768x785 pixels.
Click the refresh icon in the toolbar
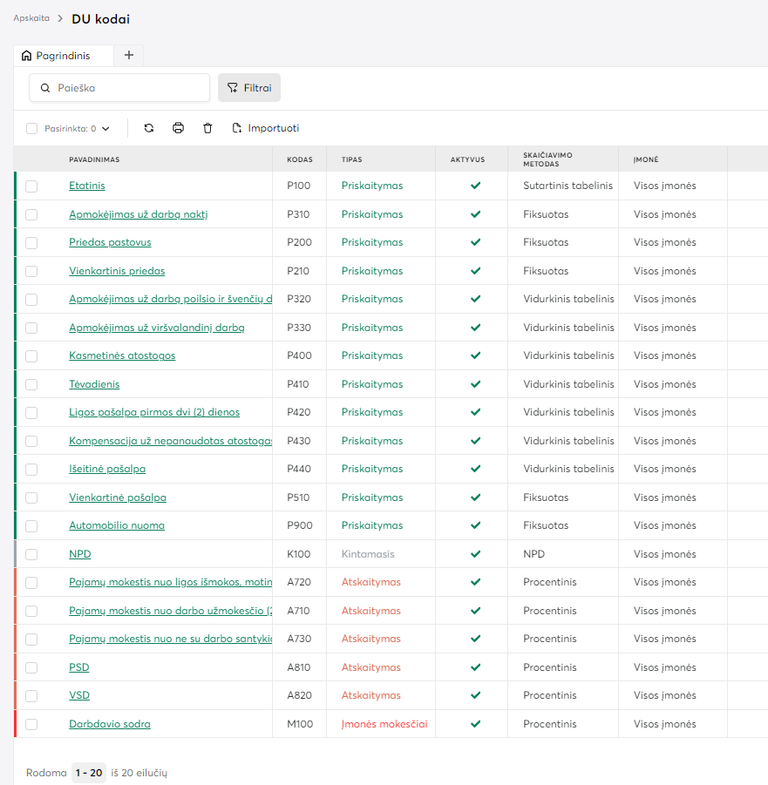(149, 128)
